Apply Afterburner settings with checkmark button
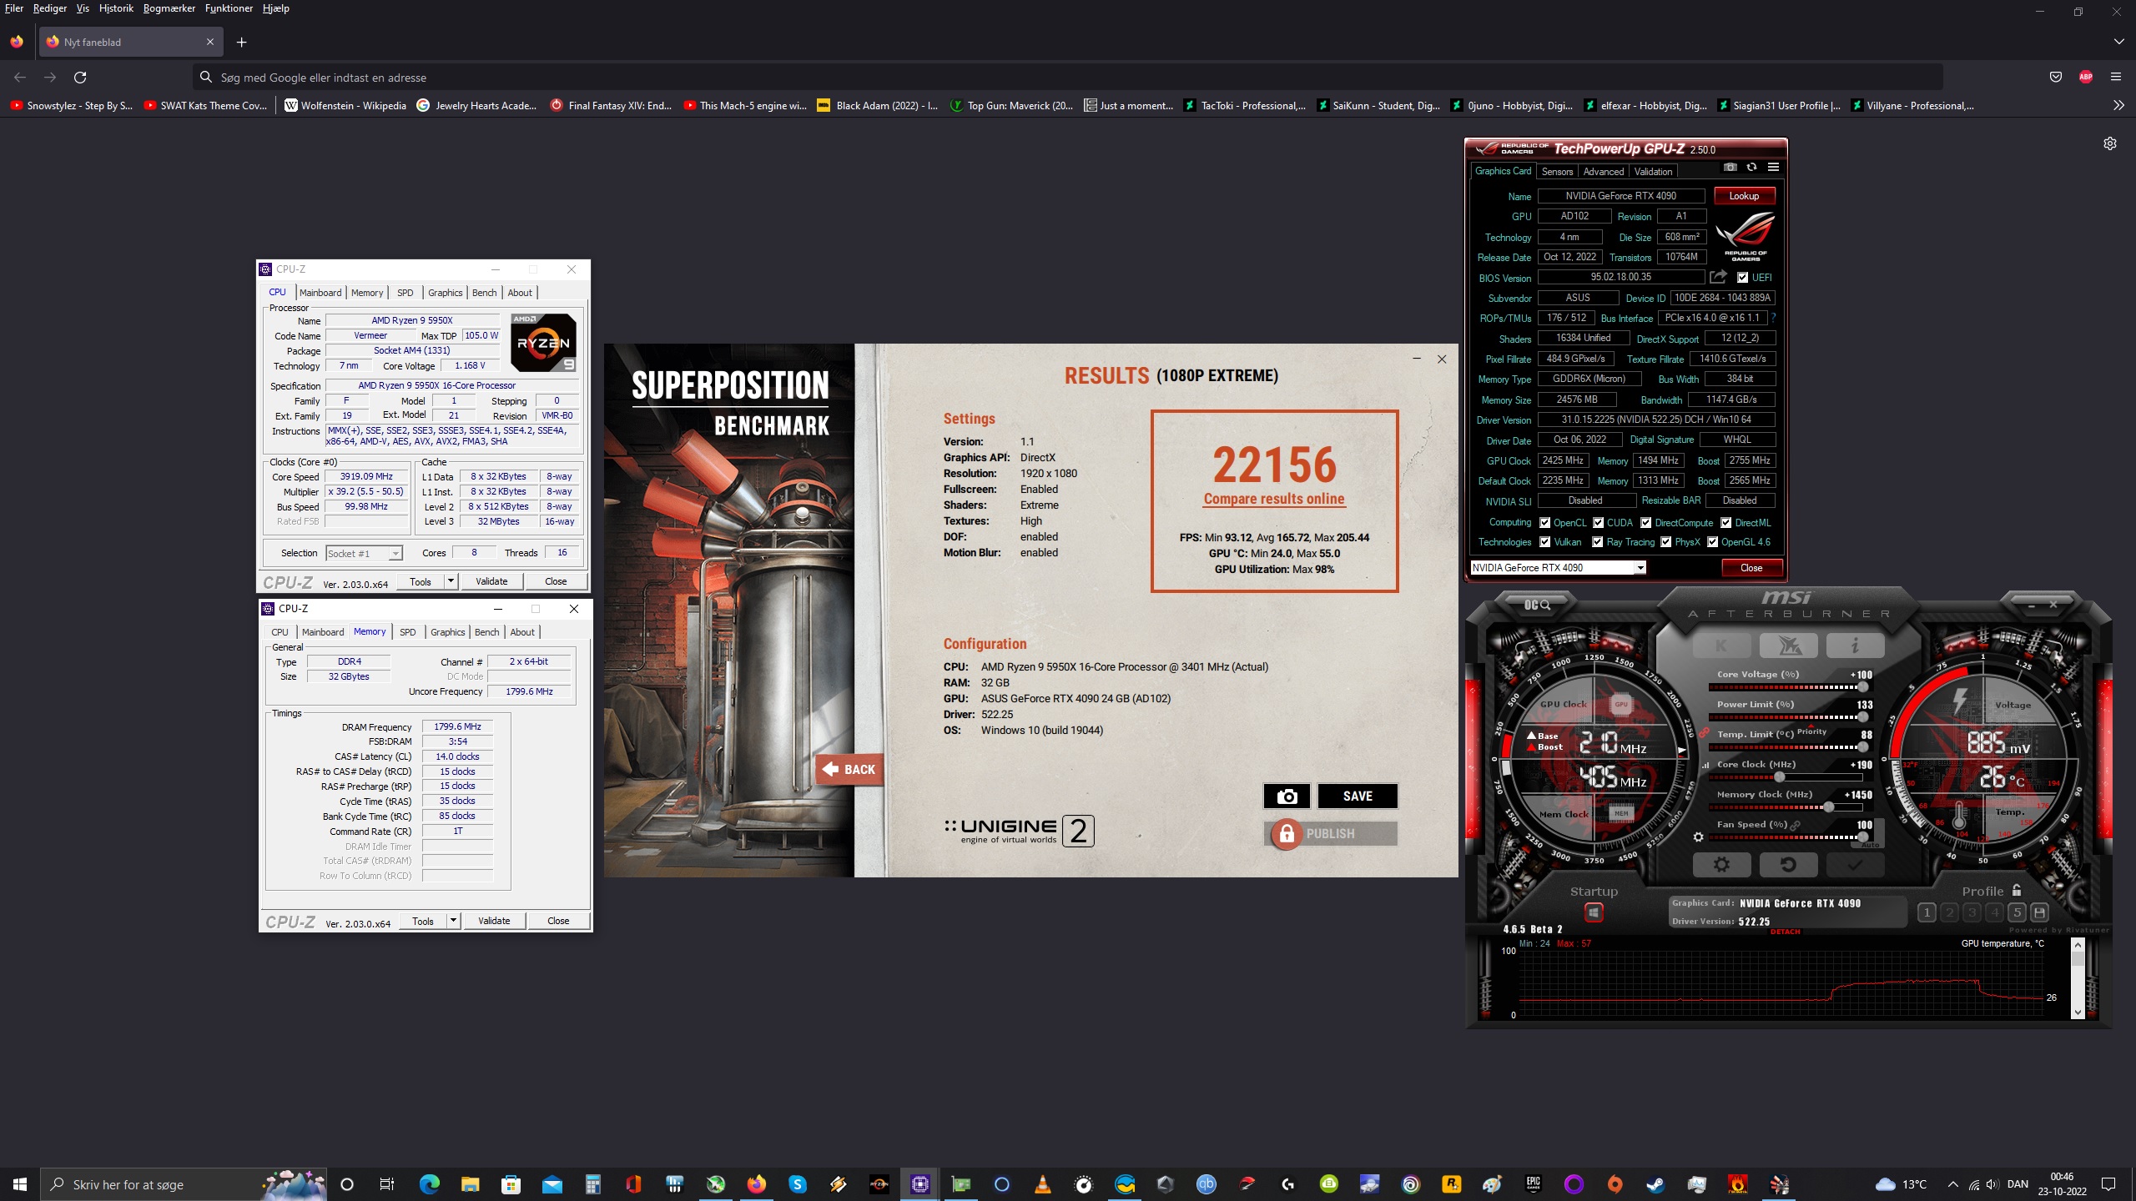The height and width of the screenshot is (1201, 2136). tap(1855, 865)
